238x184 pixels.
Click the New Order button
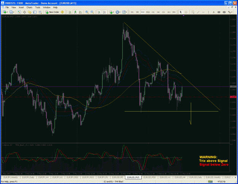(52, 12)
